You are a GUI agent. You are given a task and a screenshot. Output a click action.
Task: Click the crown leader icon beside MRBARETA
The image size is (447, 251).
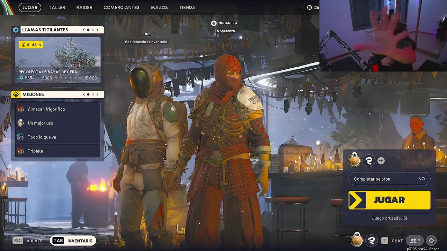pos(214,23)
